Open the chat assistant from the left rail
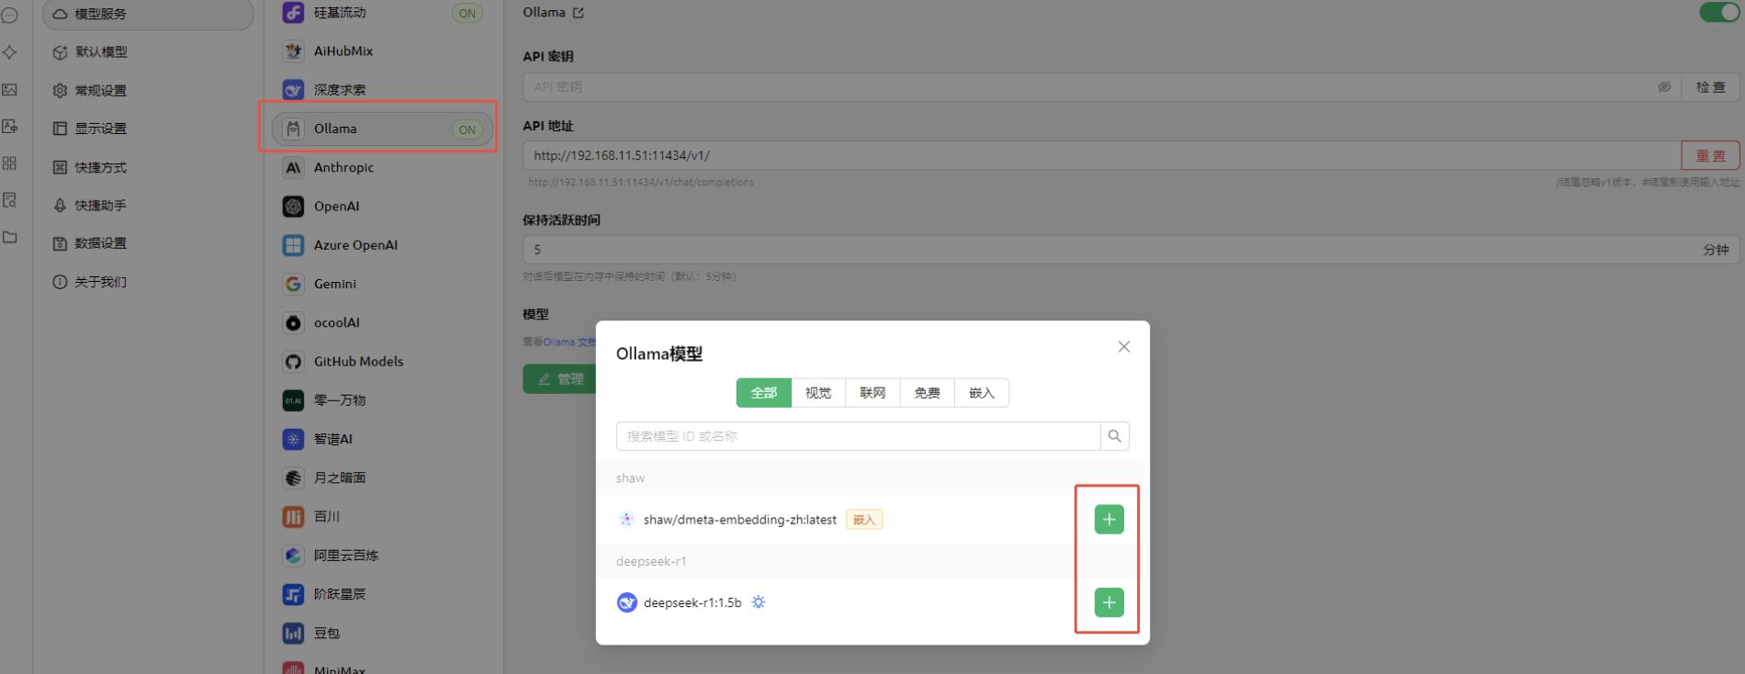The height and width of the screenshot is (674, 1745). [x=10, y=16]
